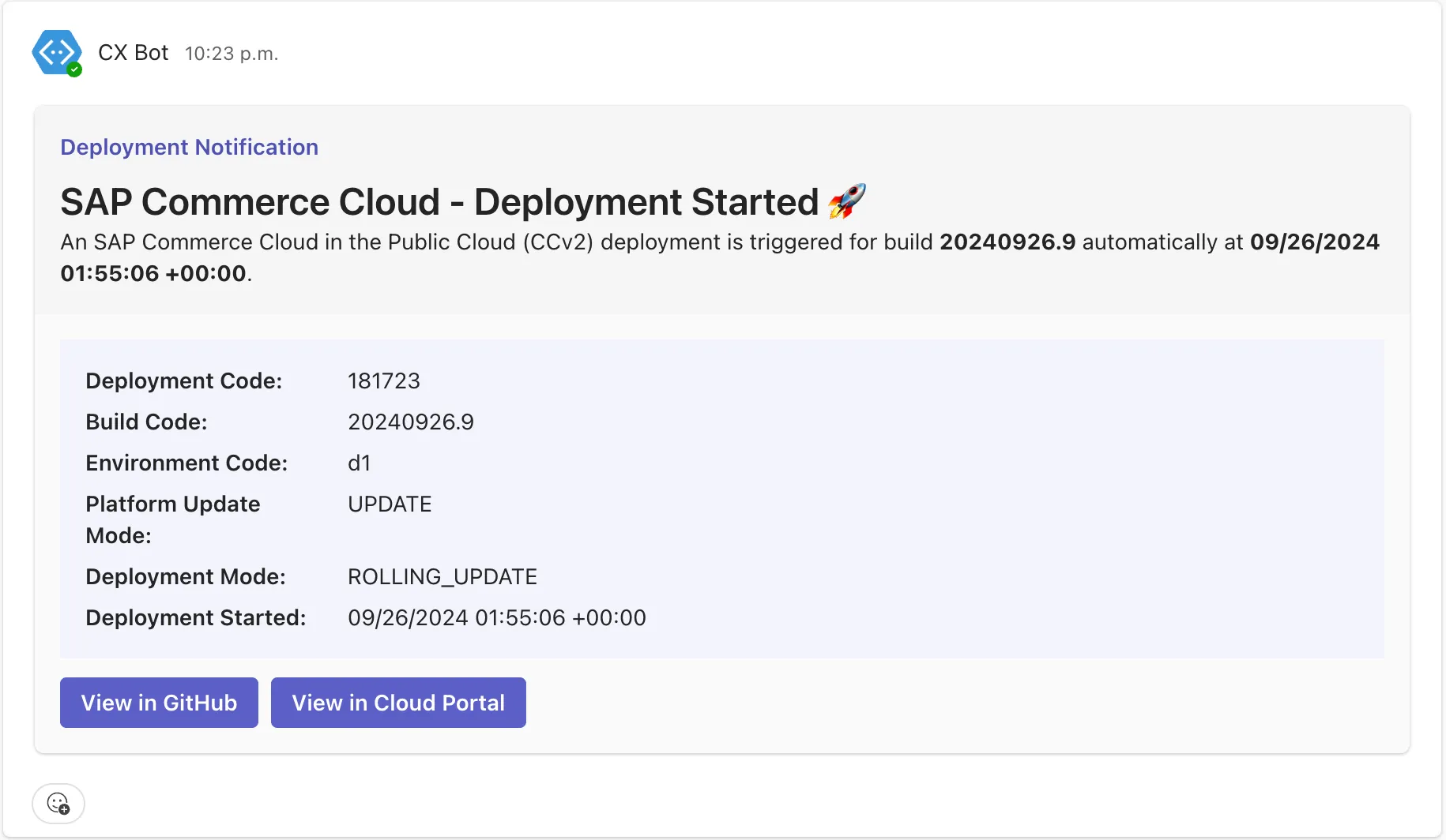Click the rocket emoji in the title

847,201
